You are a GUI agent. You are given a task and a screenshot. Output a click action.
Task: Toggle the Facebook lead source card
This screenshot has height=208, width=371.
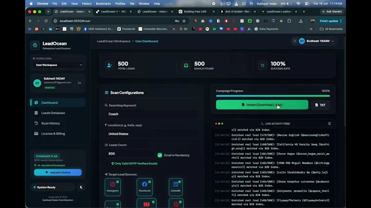tap(145, 187)
